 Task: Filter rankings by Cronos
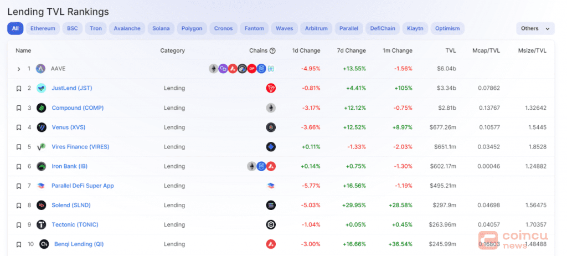tap(224, 28)
